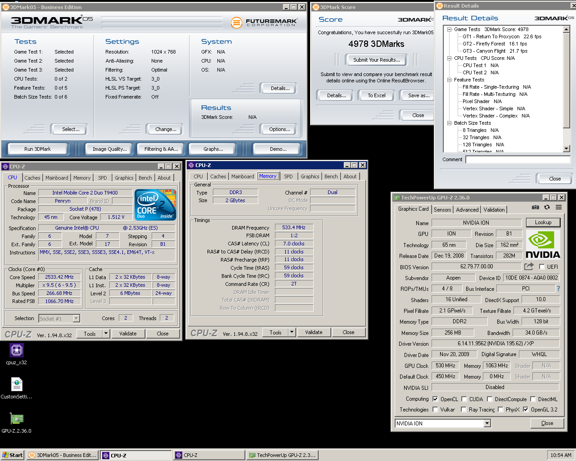Toggle the CUDA checkbox
576x461 pixels.
pyautogui.click(x=464, y=399)
